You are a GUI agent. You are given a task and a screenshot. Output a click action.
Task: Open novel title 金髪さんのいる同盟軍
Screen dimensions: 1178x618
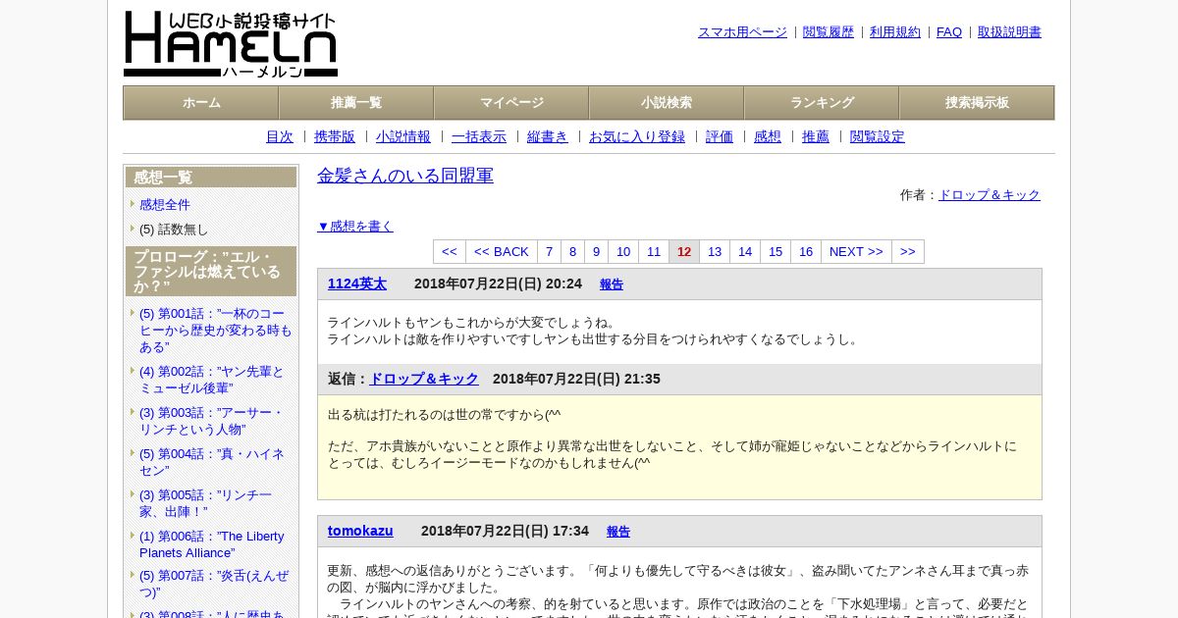tap(405, 176)
